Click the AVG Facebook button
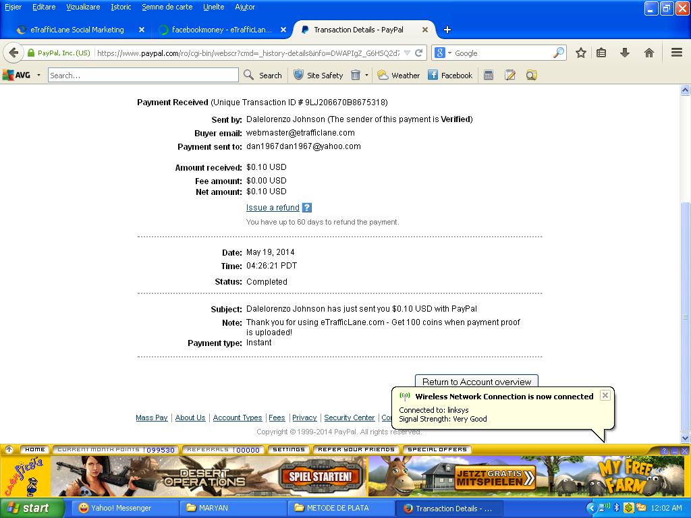Image resolution: width=691 pixels, height=518 pixels. pos(450,76)
